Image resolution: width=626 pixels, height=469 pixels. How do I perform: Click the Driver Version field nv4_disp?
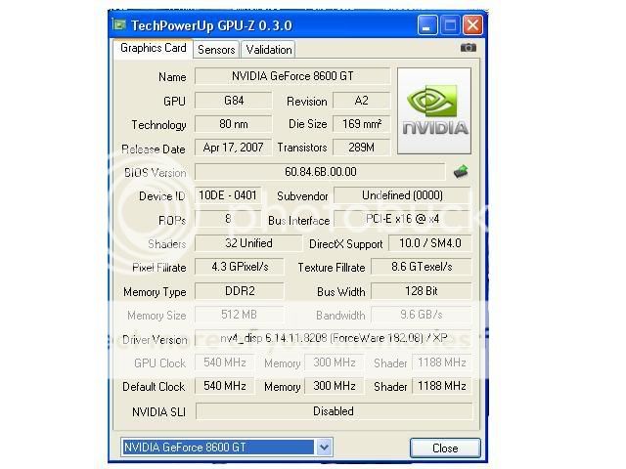tap(334, 338)
